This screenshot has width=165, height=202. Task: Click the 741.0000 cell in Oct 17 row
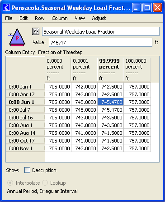(x=85, y=140)
